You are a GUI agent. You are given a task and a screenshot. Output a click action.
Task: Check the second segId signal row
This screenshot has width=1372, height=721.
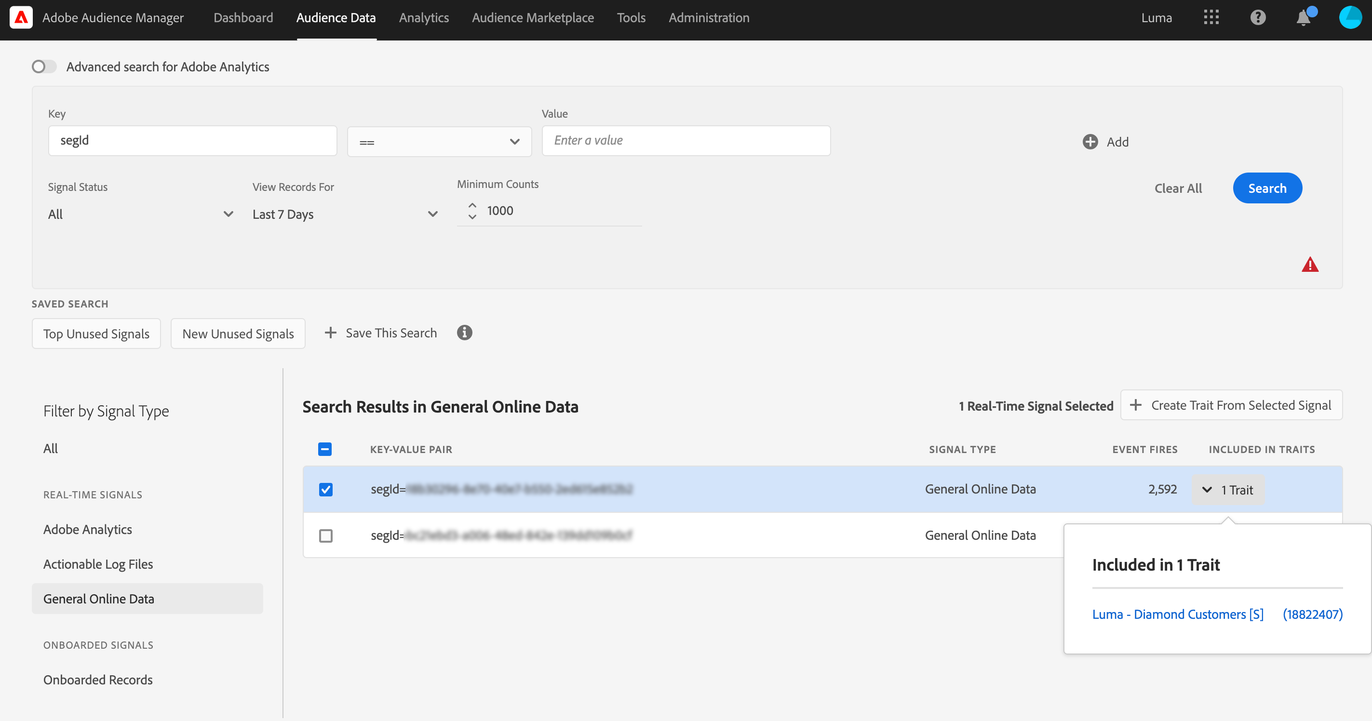(325, 535)
